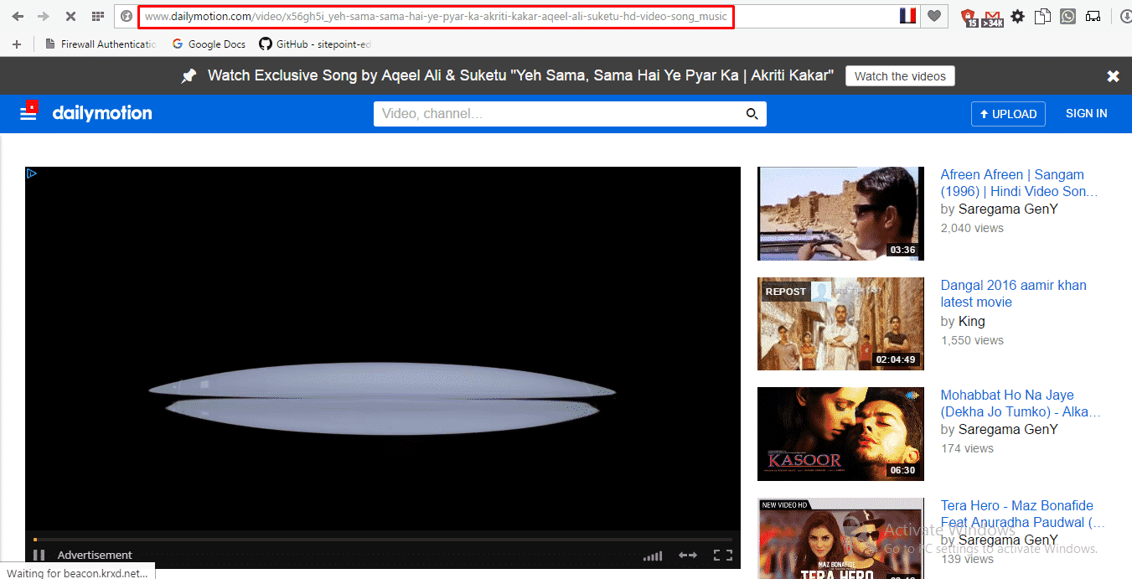This screenshot has height=579, width=1132.
Task: Open the browser downloads icon
Action: coord(1125,16)
